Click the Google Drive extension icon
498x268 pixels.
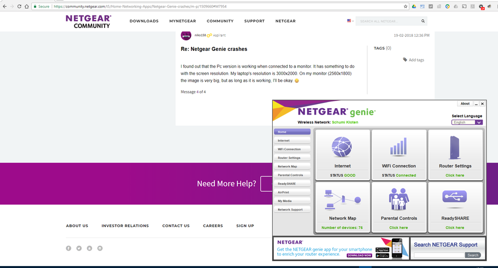(x=414, y=6)
